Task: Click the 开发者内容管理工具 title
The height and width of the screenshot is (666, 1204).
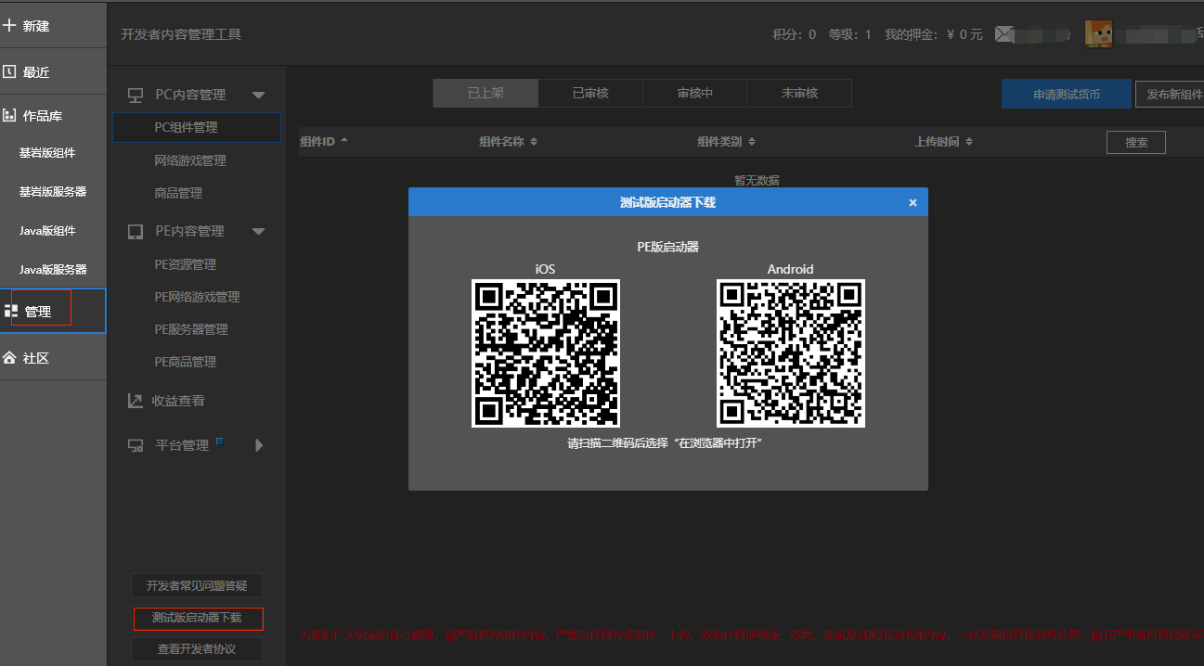Action: [x=181, y=34]
